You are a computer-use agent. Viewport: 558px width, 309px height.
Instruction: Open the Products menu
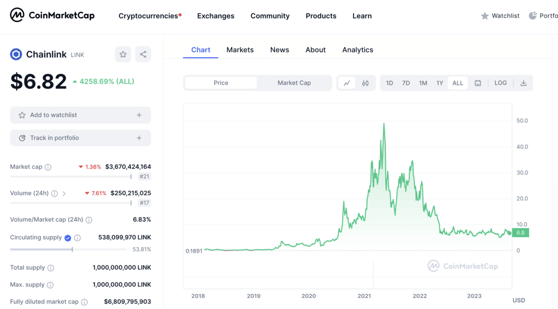[321, 16]
